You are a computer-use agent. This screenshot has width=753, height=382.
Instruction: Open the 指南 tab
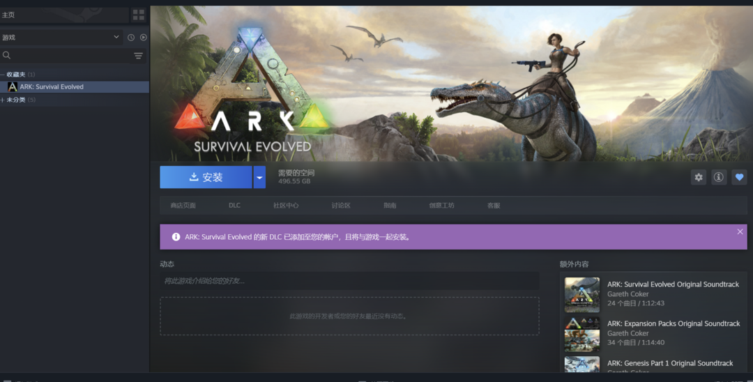[390, 206]
